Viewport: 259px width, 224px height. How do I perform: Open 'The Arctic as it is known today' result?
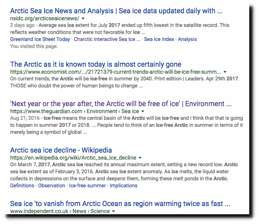(96, 64)
